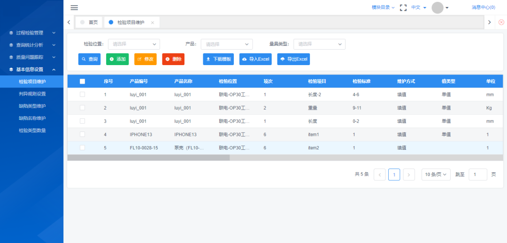
Task: Click the 重量 cell in row 2
Action: (313, 108)
